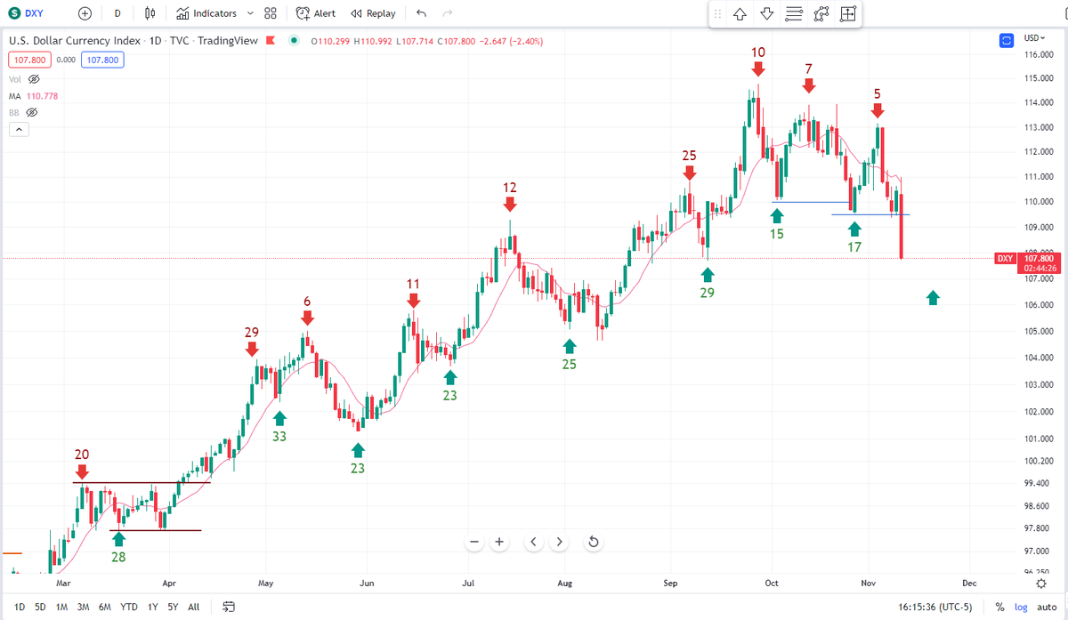Select the green arrow marked 17
Image resolution: width=1068 pixels, height=620 pixels.
854,228
